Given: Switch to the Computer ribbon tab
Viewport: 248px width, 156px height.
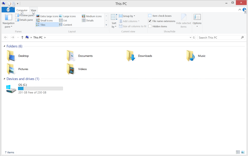Looking at the screenshot, I should tap(22, 10).
